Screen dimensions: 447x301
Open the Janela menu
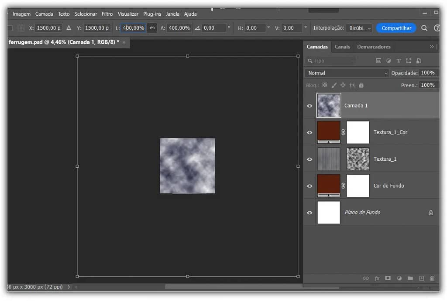click(172, 14)
